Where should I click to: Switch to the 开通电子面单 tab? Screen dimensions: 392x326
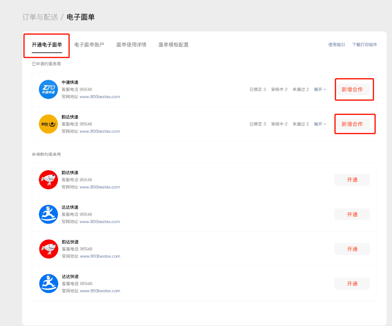tap(47, 45)
